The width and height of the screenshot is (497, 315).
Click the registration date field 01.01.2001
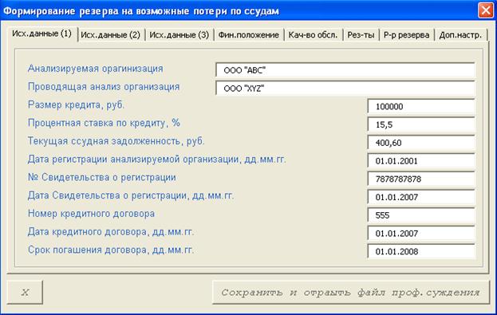point(421,160)
